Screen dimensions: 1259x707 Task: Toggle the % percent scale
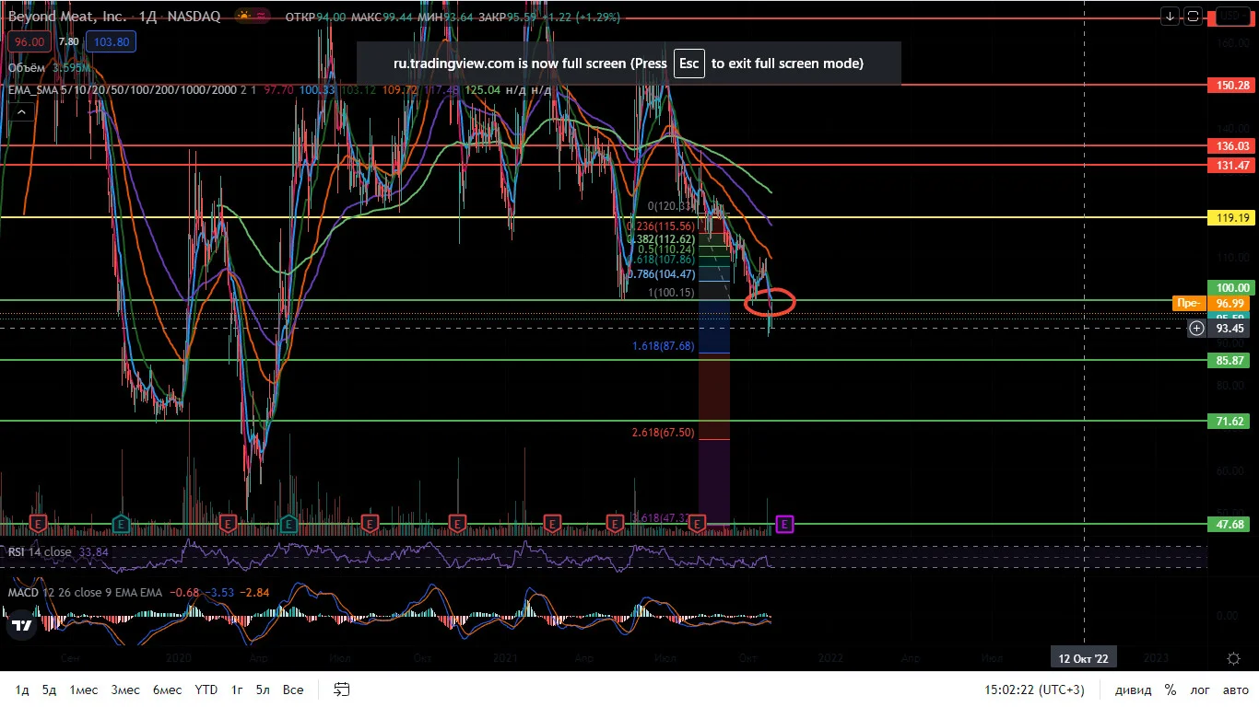(x=1170, y=690)
